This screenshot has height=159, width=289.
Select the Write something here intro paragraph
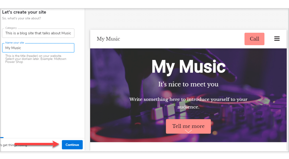188,103
